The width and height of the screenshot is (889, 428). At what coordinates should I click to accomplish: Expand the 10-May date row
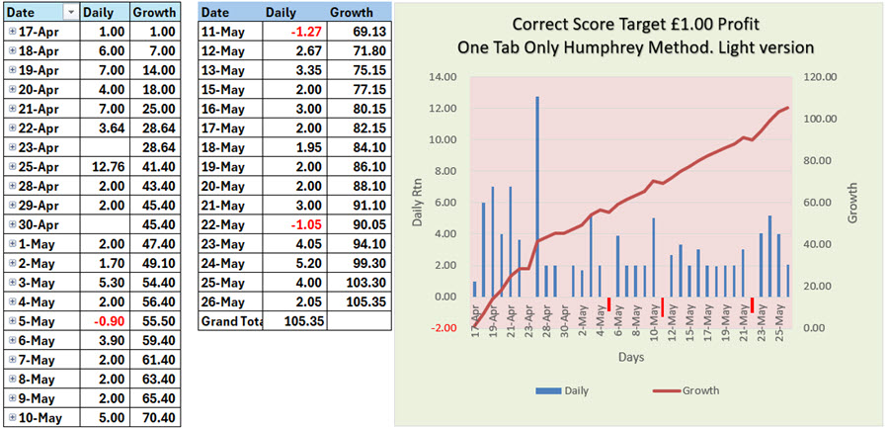point(13,418)
